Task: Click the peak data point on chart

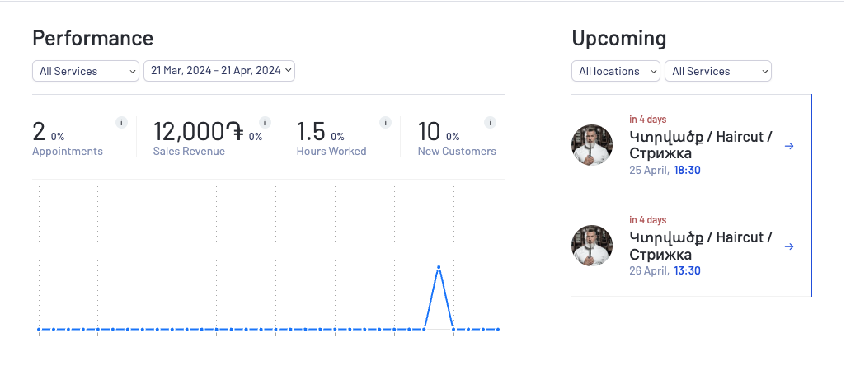Action: point(439,267)
